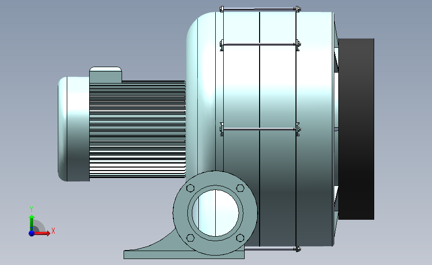Select the lower-right hex bolt on outlet flange

(x=240, y=238)
